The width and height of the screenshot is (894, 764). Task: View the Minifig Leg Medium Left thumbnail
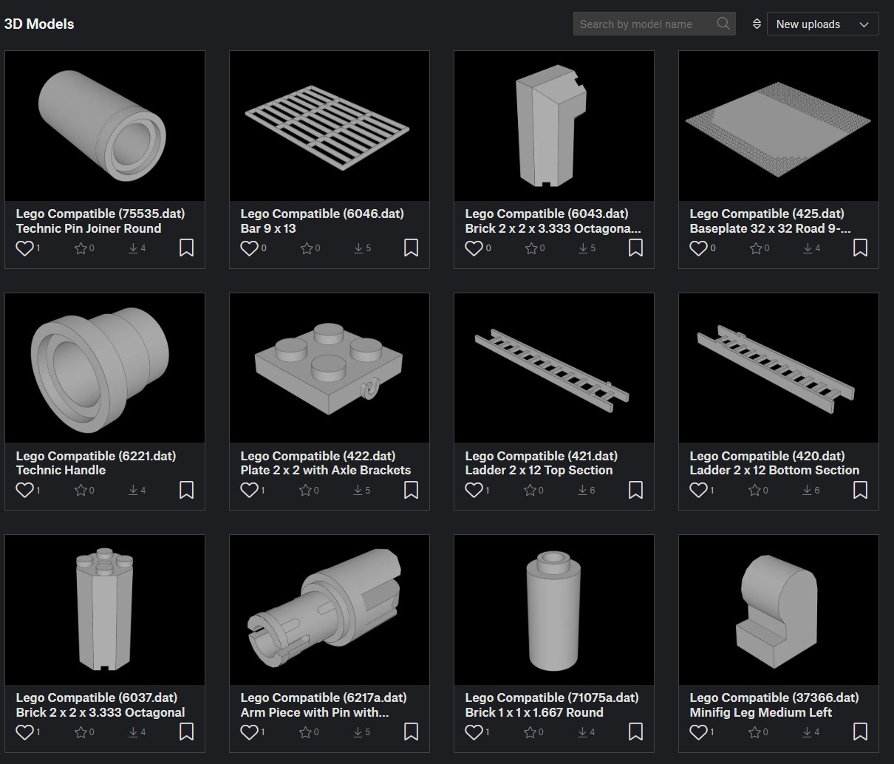pos(778,610)
